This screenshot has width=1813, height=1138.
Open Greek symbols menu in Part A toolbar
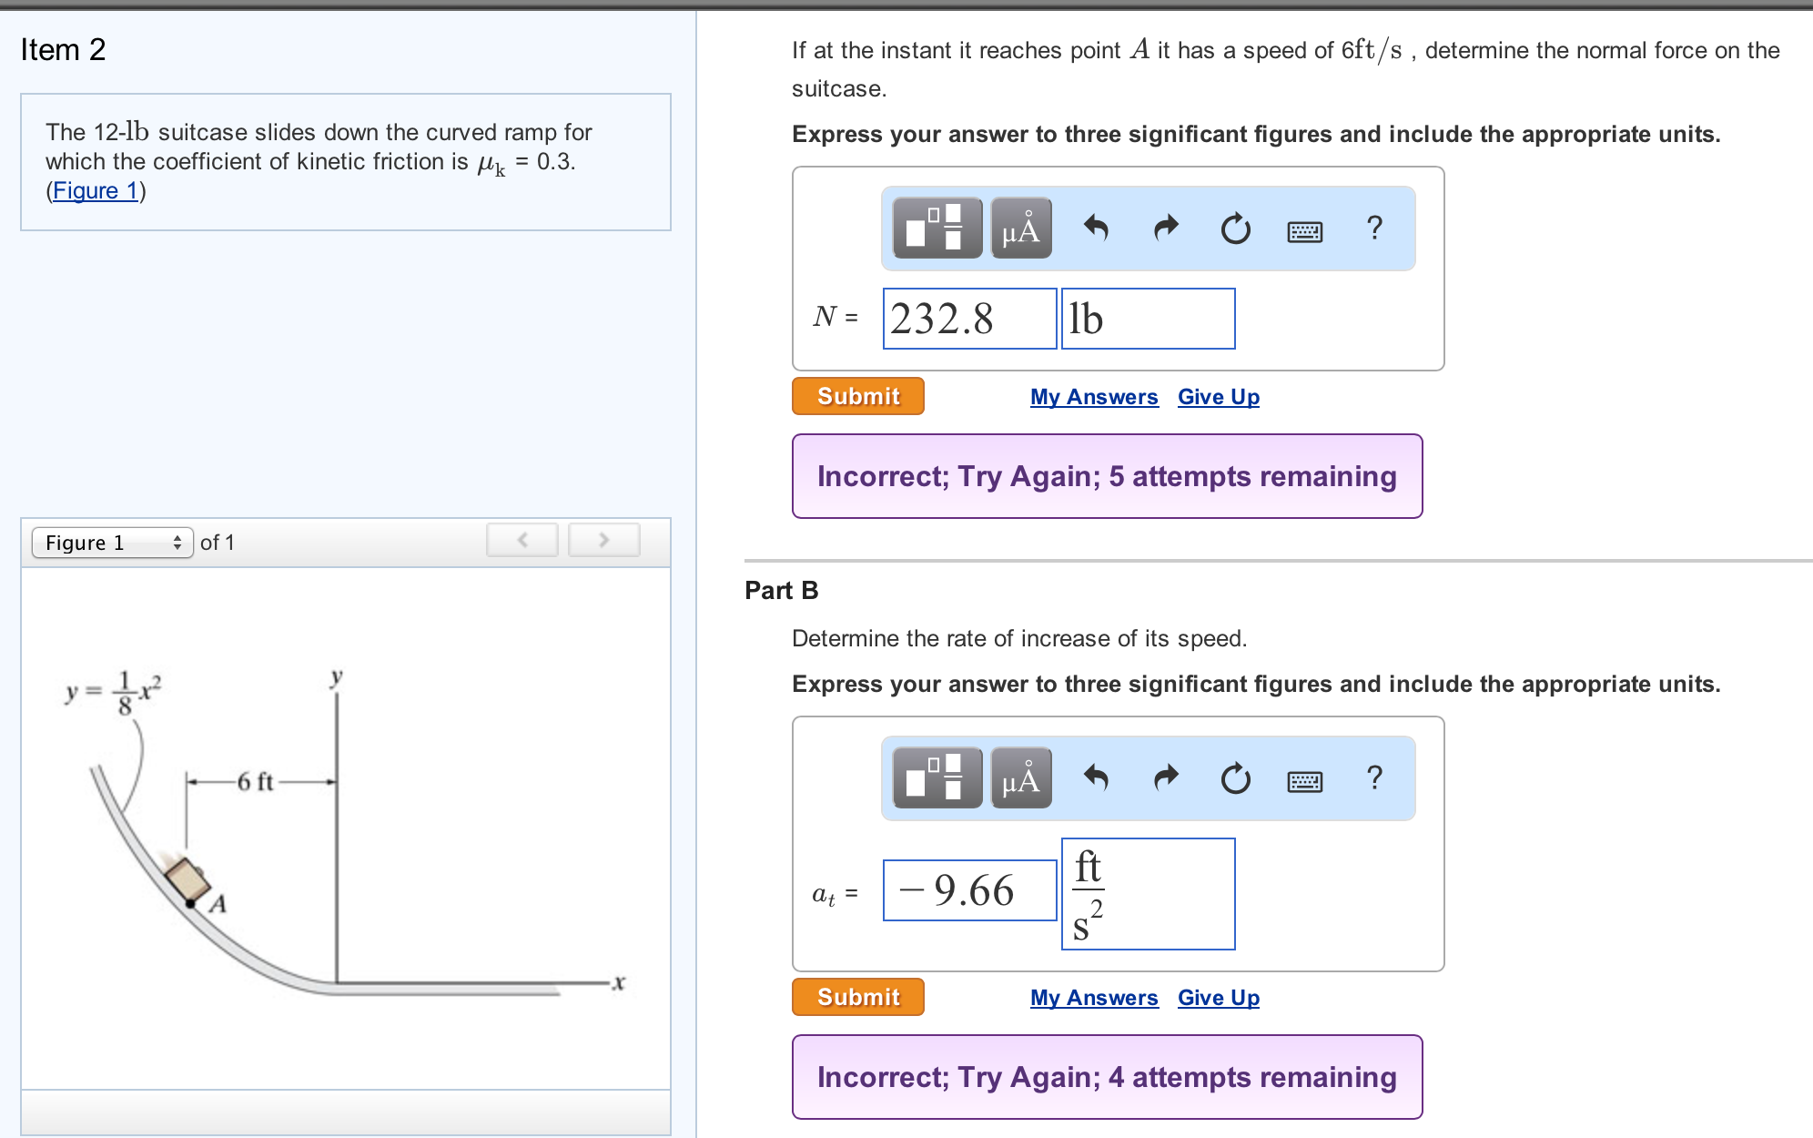pos(1021,228)
